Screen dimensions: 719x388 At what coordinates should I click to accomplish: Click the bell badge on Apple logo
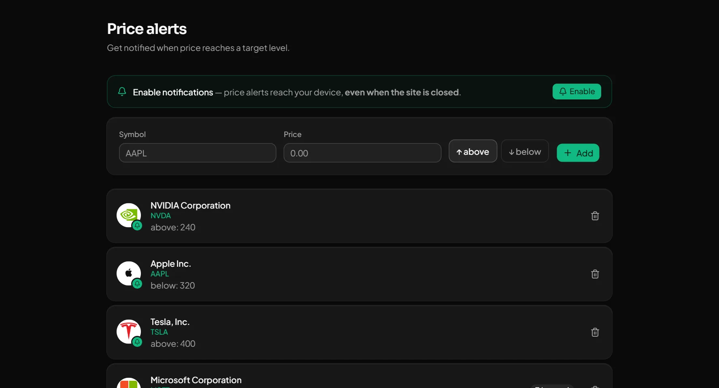point(137,284)
